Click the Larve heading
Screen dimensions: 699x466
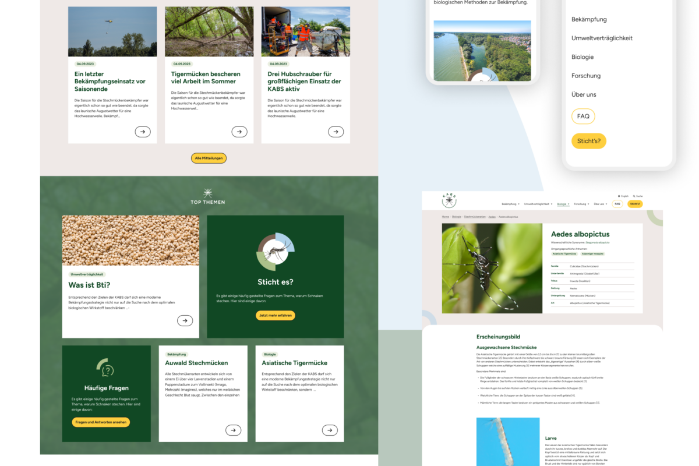coord(551,438)
